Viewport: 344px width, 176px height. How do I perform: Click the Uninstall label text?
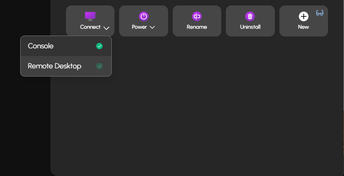click(250, 27)
